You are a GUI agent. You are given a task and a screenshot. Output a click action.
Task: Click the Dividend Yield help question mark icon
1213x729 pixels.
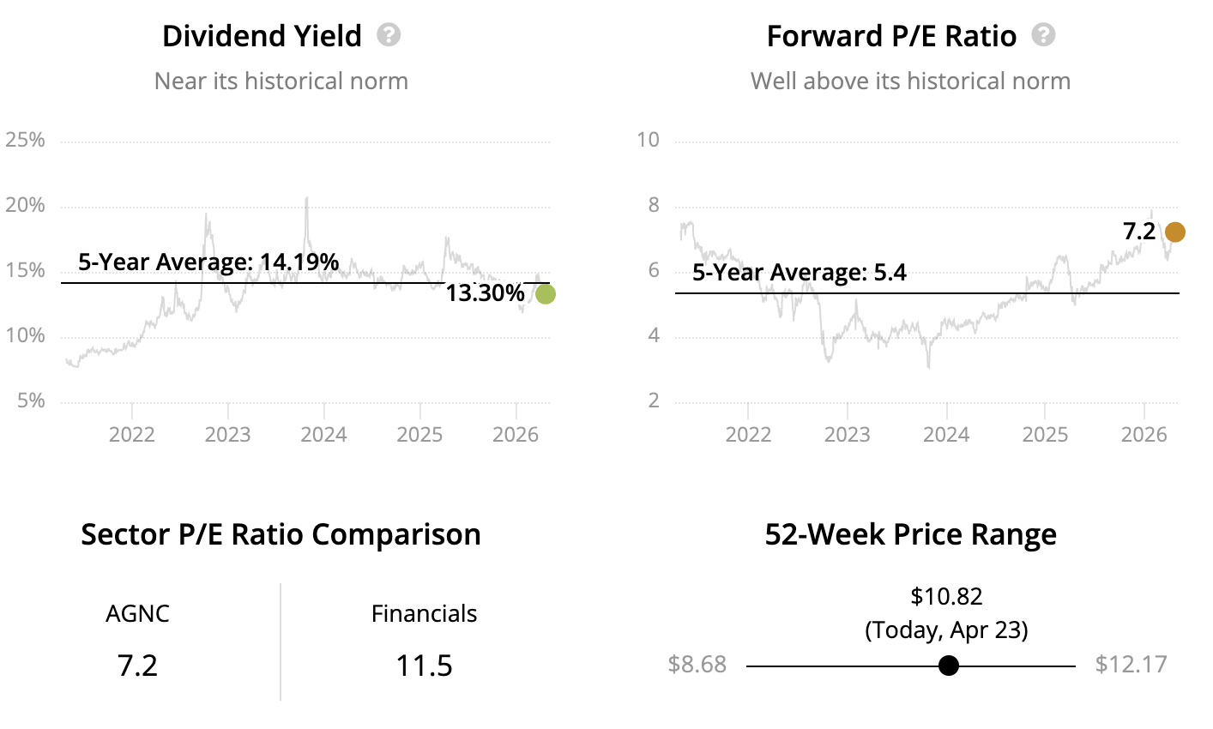click(x=389, y=35)
